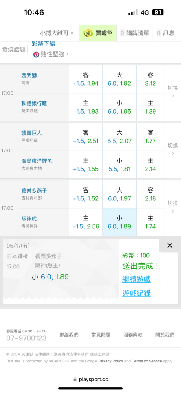Screen dimensions: 181x393
Task: Open the 訊息 messages tab
Action: [165, 33]
